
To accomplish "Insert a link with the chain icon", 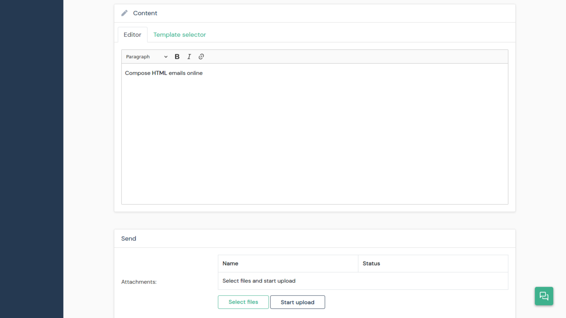I will [x=201, y=57].
